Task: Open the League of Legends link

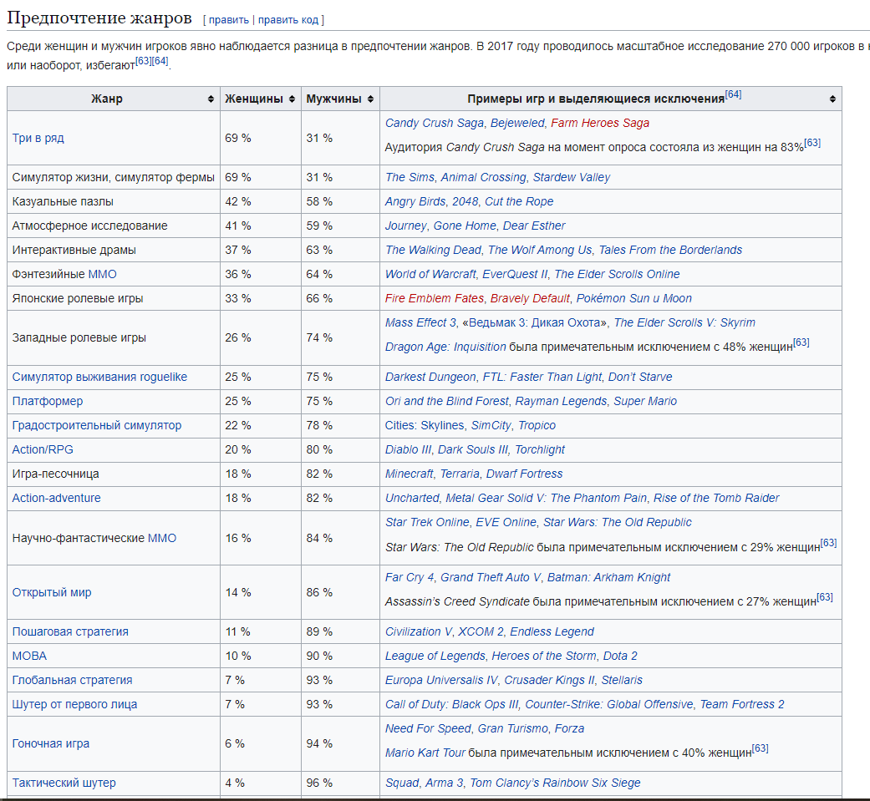Action: 435,657
